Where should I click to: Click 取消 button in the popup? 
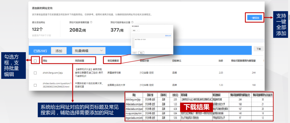click(141, 53)
